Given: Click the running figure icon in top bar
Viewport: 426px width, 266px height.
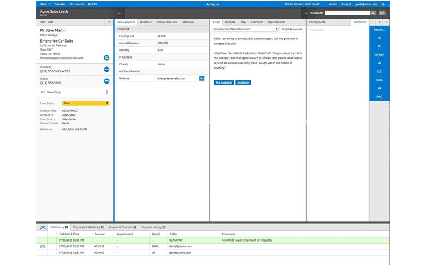Looking at the screenshot, I should point(383,4).
